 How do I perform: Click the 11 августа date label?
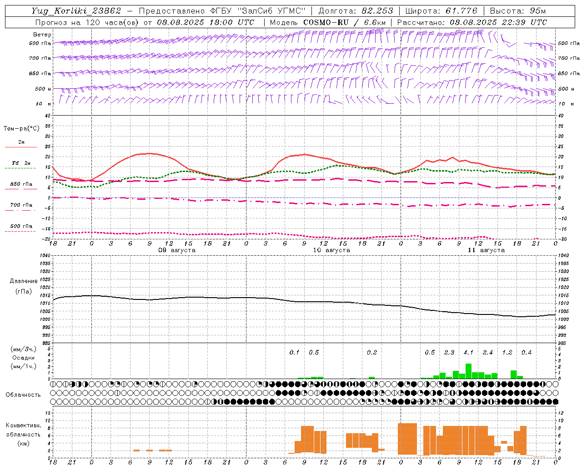[x=486, y=250]
